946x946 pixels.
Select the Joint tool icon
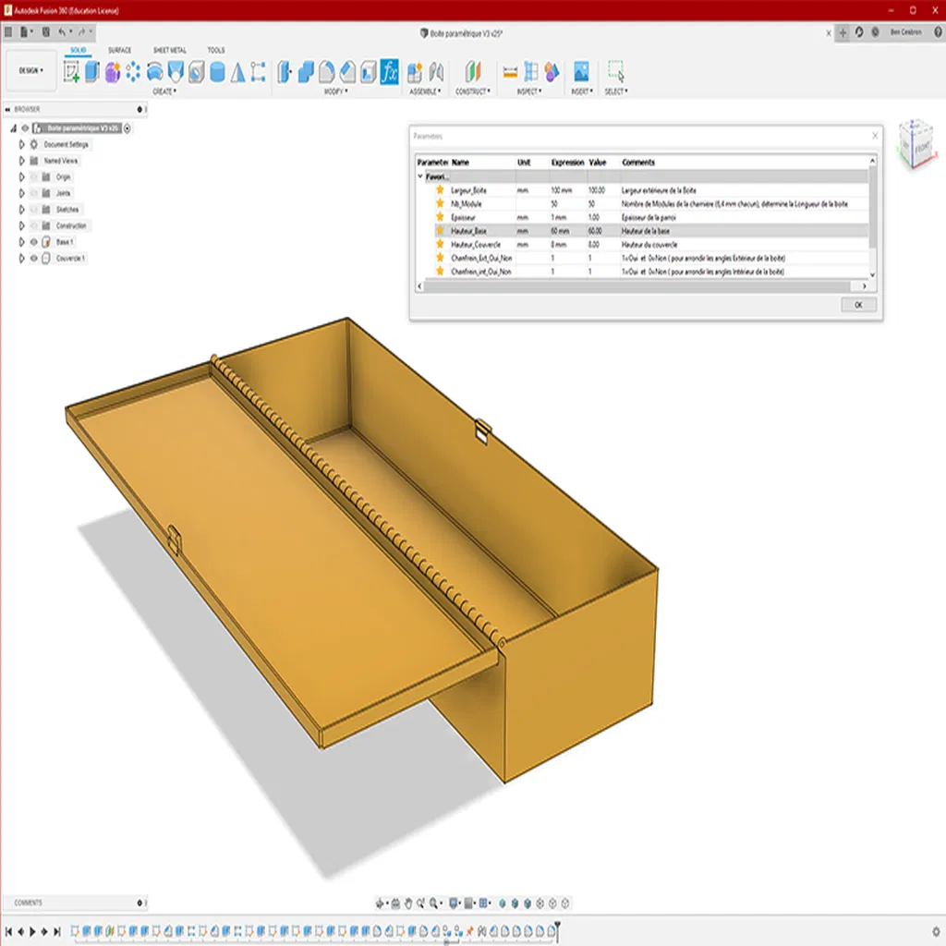click(x=436, y=72)
